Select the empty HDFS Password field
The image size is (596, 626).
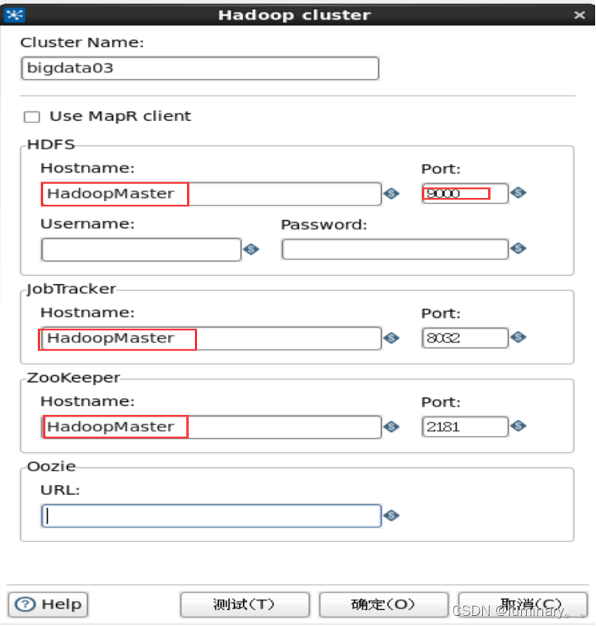point(394,249)
